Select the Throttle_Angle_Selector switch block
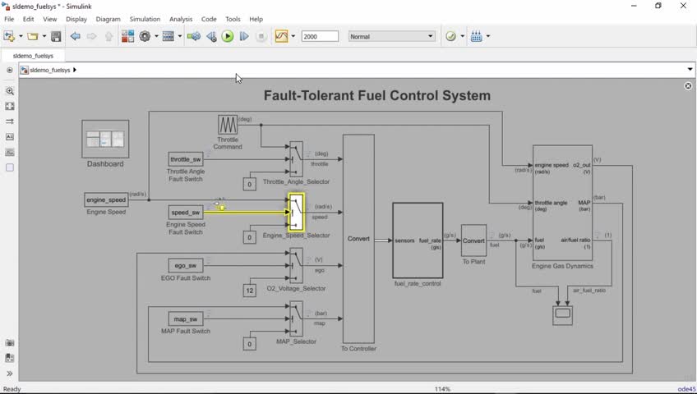 296,159
